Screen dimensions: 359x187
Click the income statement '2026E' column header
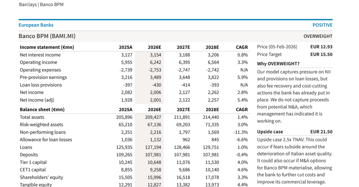pos(154,47)
